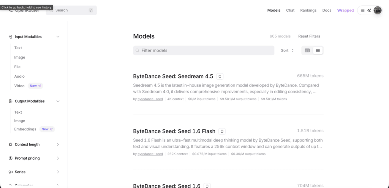The image size is (389, 188).
Task: Go to the Chat tab in navigation
Action: [290, 11]
